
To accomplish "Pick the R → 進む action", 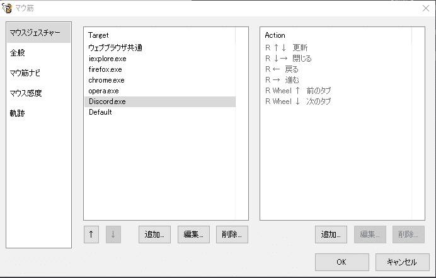I will coord(336,80).
